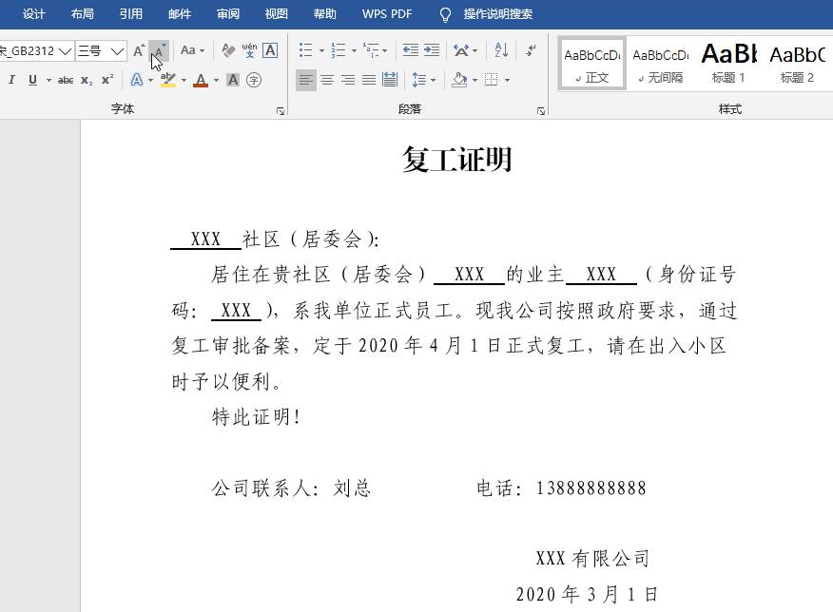Viewport: 833px width, 612px height.
Task: Apply the 标题 2 style
Action: pyautogui.click(x=797, y=65)
